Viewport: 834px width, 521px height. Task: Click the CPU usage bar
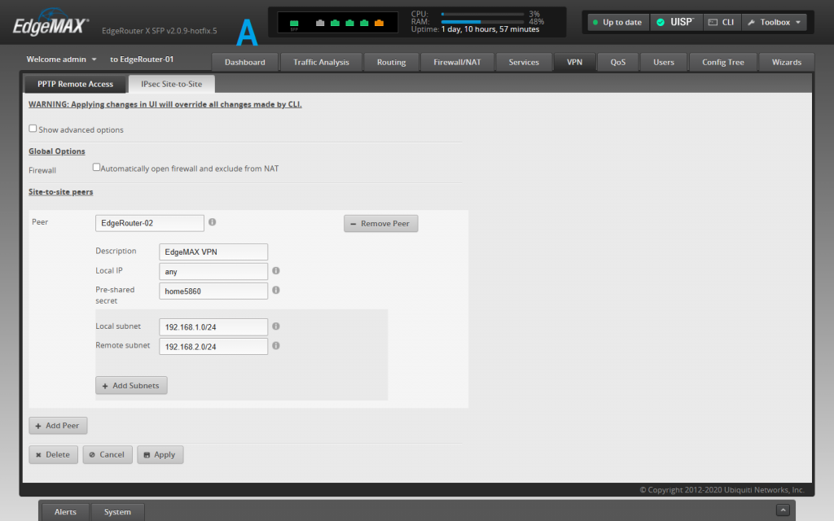point(483,15)
